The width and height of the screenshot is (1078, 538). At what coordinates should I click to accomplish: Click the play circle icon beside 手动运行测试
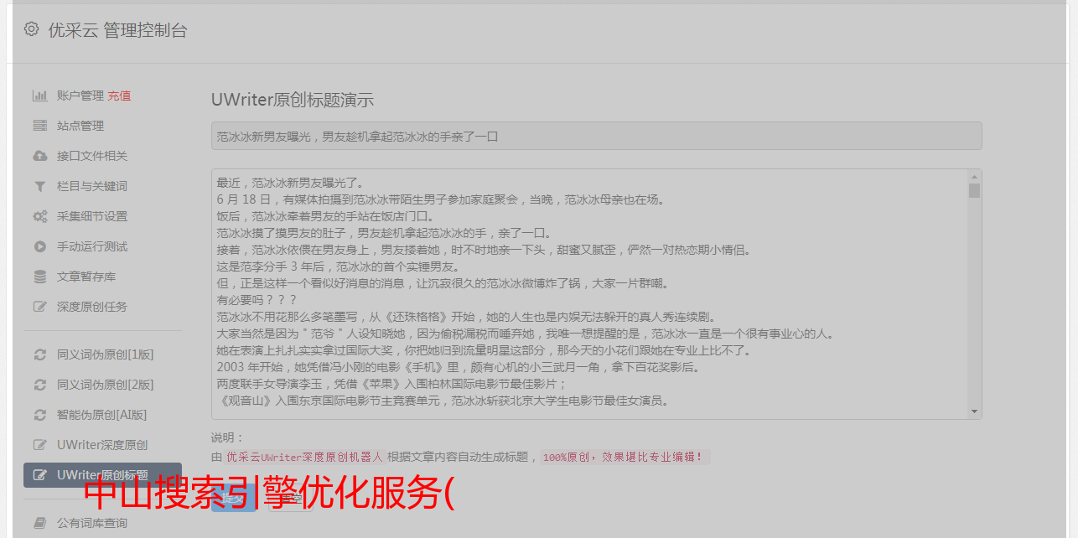click(39, 246)
